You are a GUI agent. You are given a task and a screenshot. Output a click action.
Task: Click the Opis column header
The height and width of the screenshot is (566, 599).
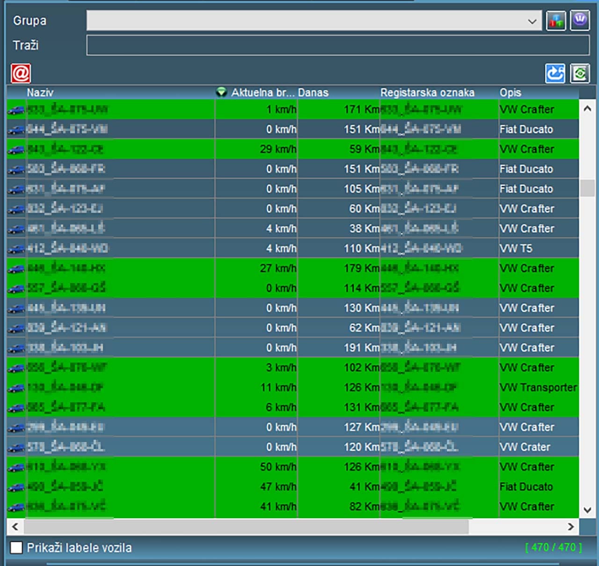[510, 93]
